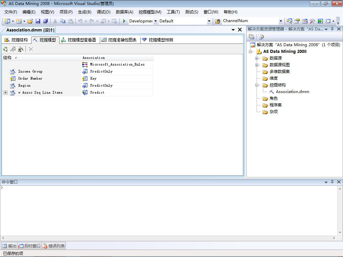This screenshot has width=343, height=257.
Task: Select Association.dmm in Solution Explorer
Action: click(292, 92)
